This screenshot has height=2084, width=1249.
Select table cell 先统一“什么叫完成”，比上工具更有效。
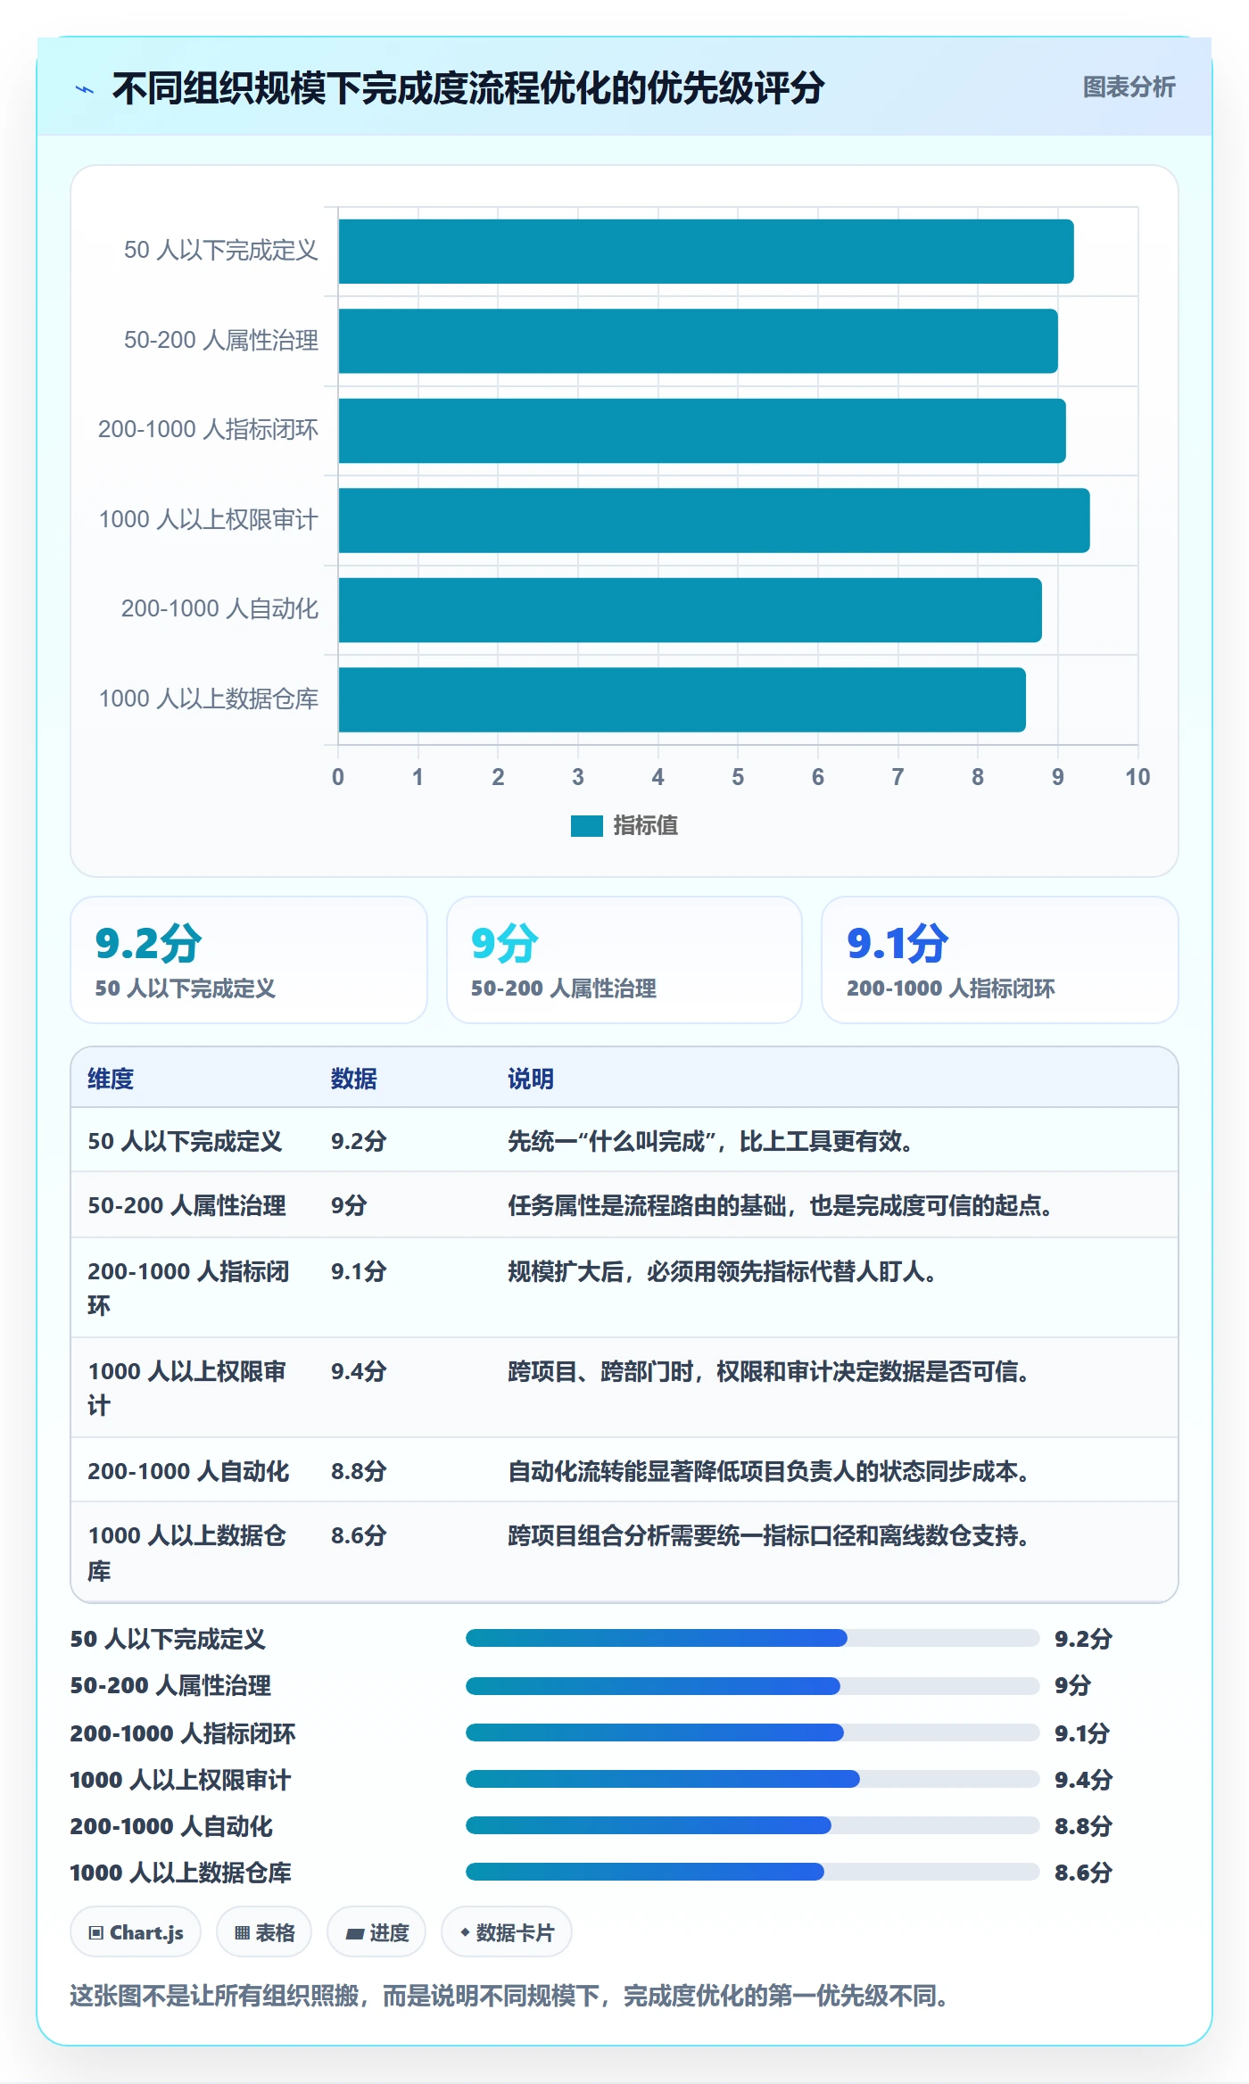coord(710,1141)
